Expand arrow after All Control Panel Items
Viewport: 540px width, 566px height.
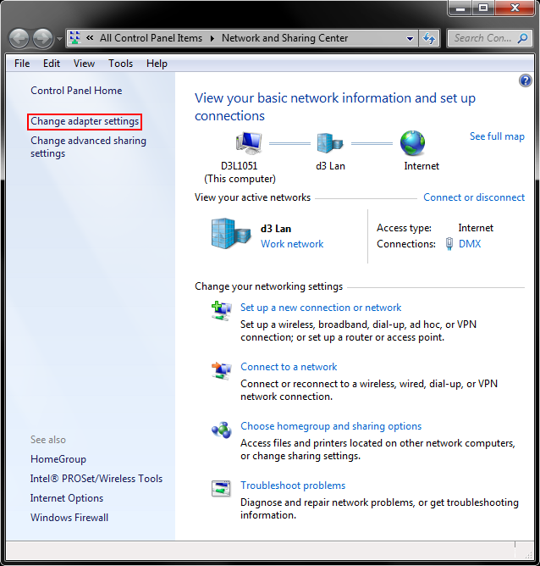(212, 38)
